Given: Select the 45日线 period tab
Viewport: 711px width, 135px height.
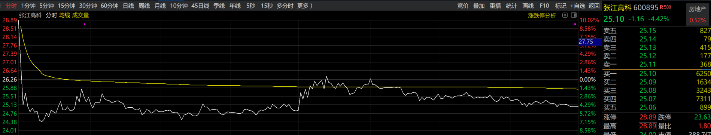Looking at the screenshot, I should pos(200,6).
